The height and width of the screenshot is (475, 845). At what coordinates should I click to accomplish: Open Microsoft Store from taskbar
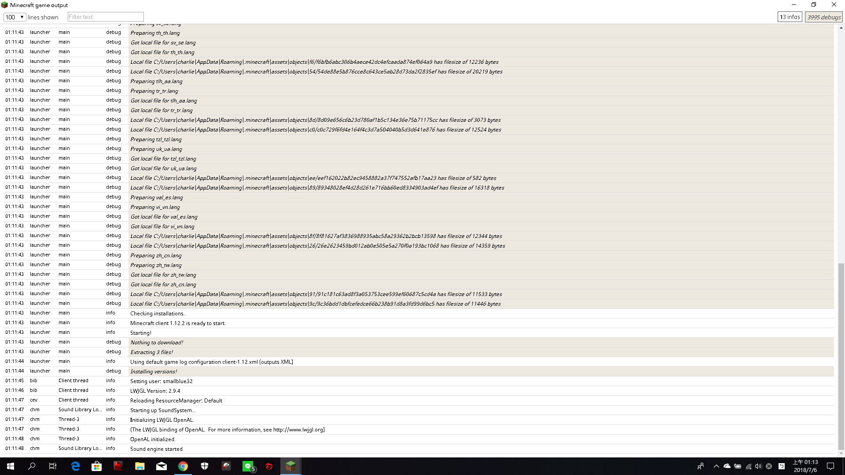(97, 466)
